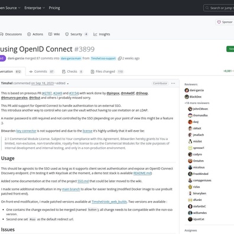Click compgeniuses reviewer avatar
This screenshot has height=234, width=234.
tap(190, 180)
